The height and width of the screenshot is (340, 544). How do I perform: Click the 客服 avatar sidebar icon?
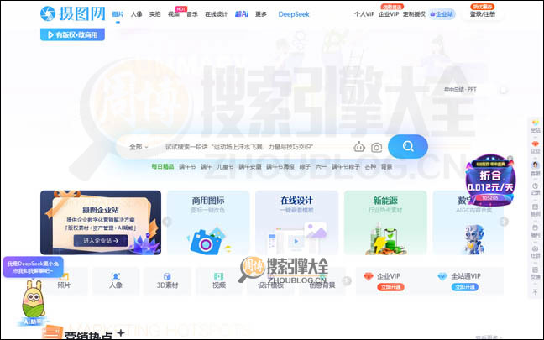coord(536,169)
